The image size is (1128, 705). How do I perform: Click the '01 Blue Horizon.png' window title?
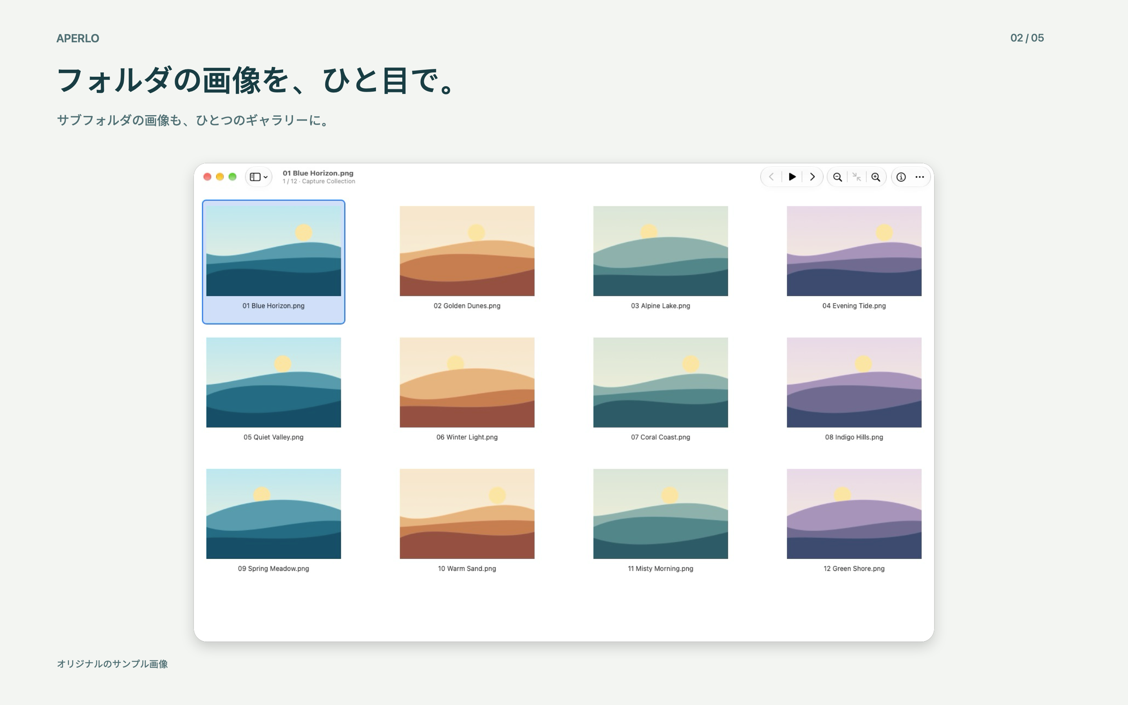tap(318, 173)
